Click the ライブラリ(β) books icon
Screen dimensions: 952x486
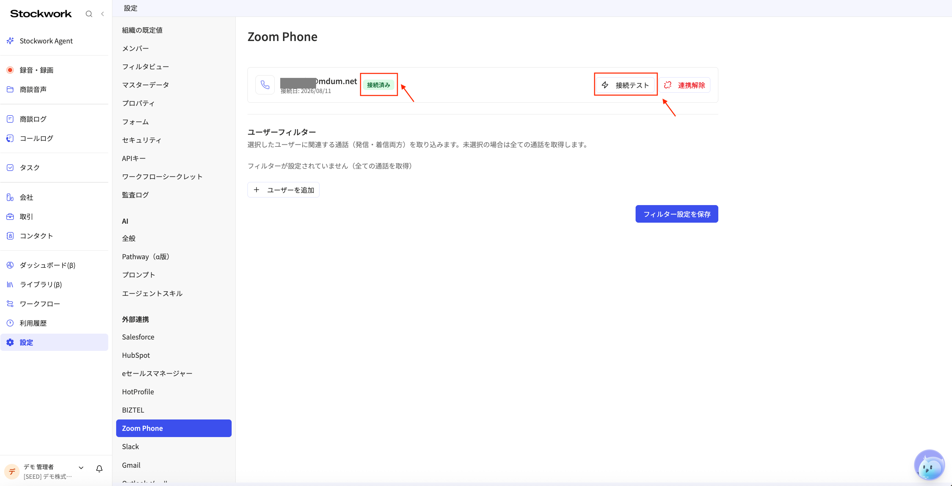coord(10,285)
